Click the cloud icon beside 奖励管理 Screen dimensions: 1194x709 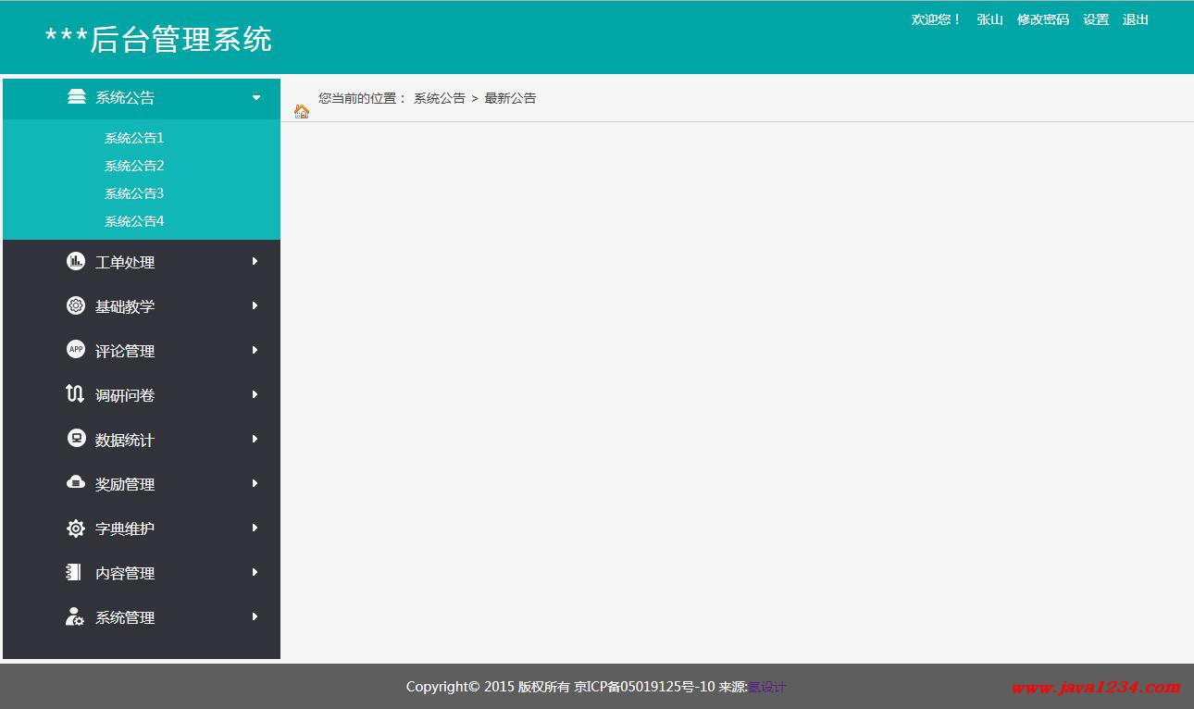pyautogui.click(x=76, y=482)
